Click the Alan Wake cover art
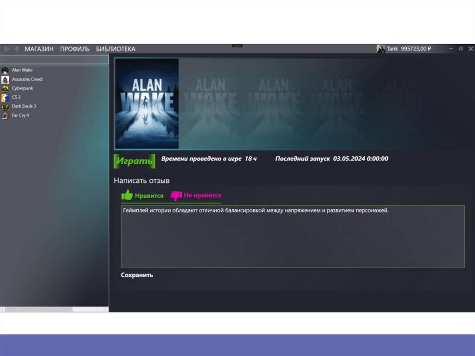Screen dimensions: 475x356 tap(147, 104)
